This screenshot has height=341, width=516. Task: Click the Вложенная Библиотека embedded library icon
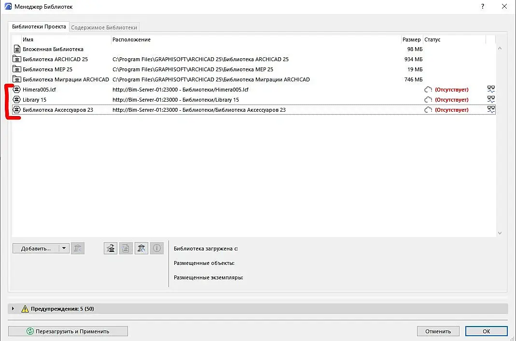(17, 49)
